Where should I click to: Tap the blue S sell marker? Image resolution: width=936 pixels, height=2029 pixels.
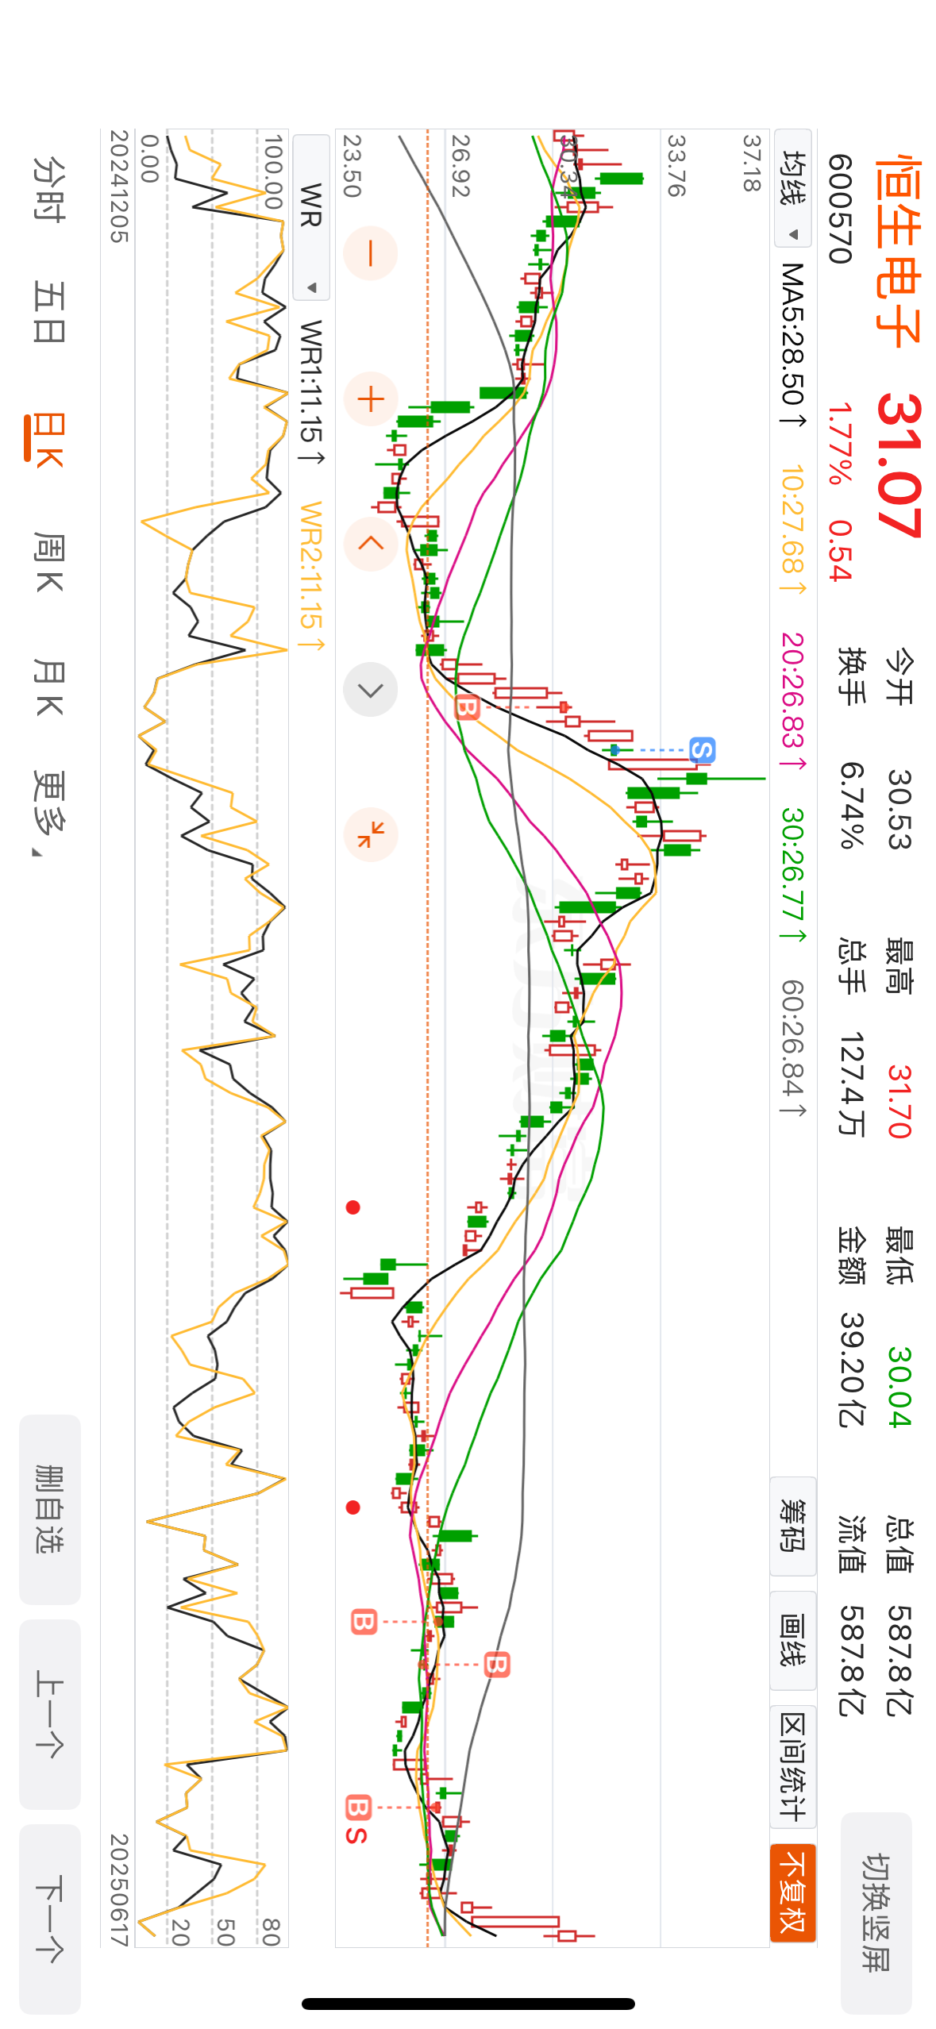coord(702,749)
